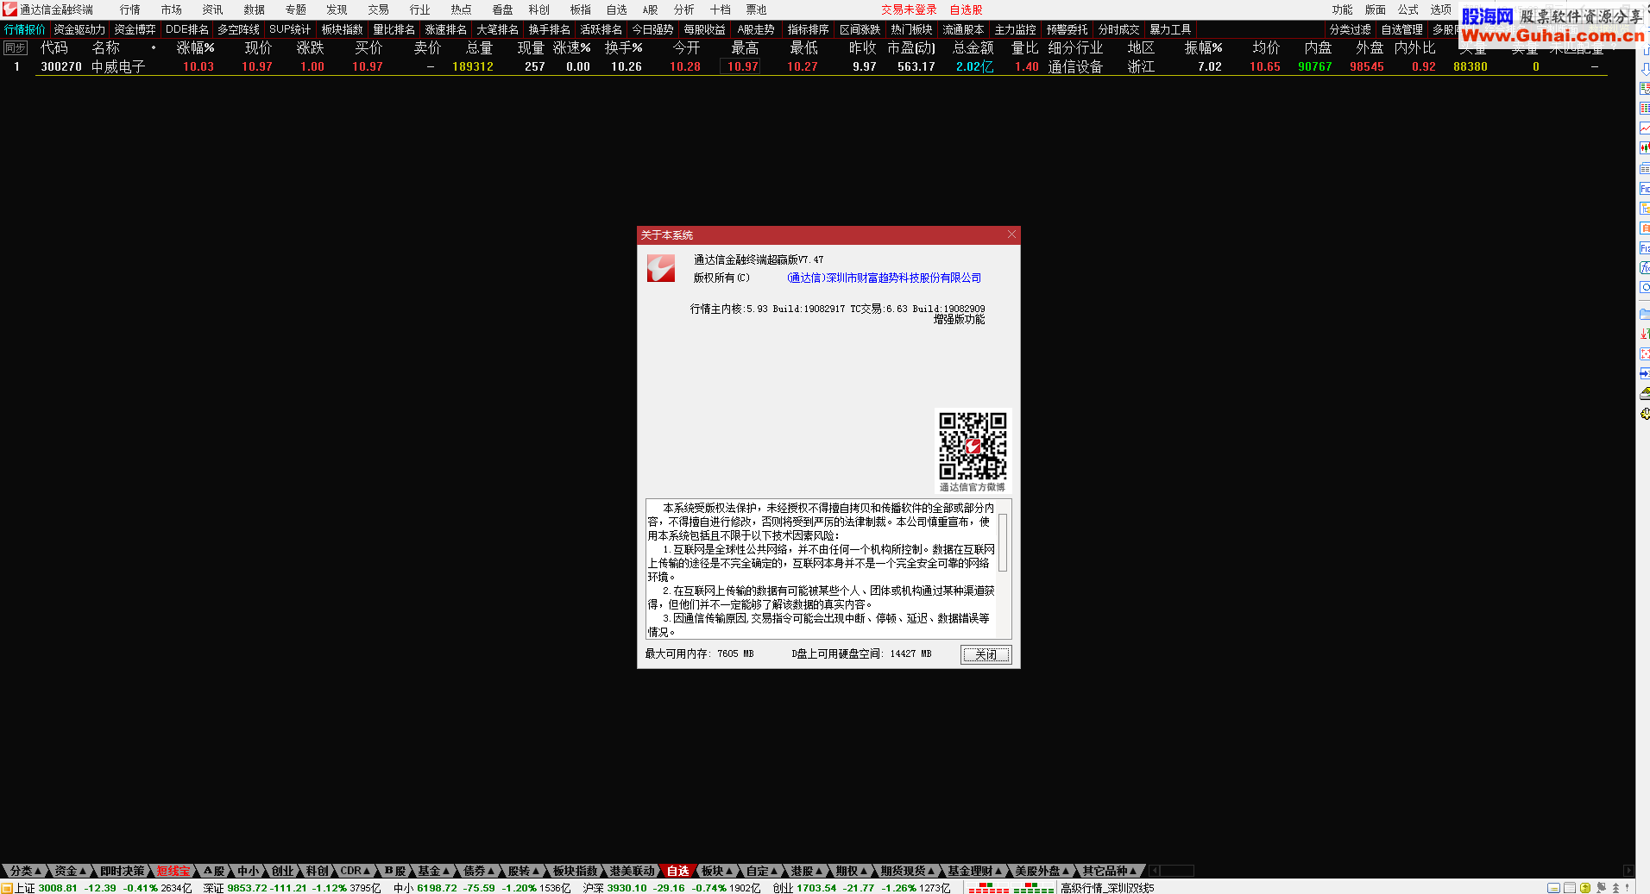Image resolution: width=1650 pixels, height=894 pixels.
Task: Expand the 资金 dropdown tab at bottom
Action: point(71,871)
